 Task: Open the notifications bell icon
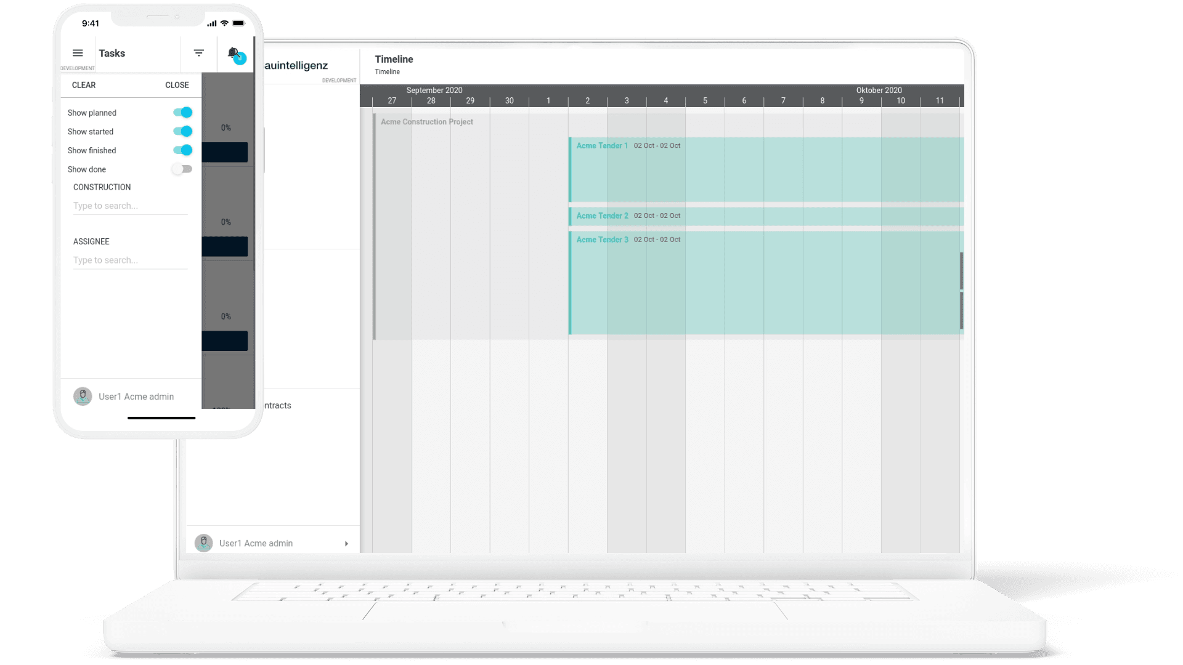[234, 54]
